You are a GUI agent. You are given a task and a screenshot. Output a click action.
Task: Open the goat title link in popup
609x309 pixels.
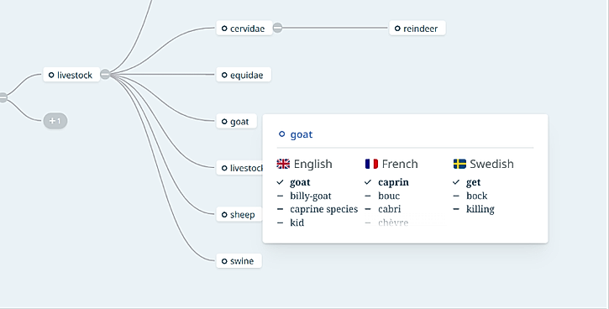302,134
